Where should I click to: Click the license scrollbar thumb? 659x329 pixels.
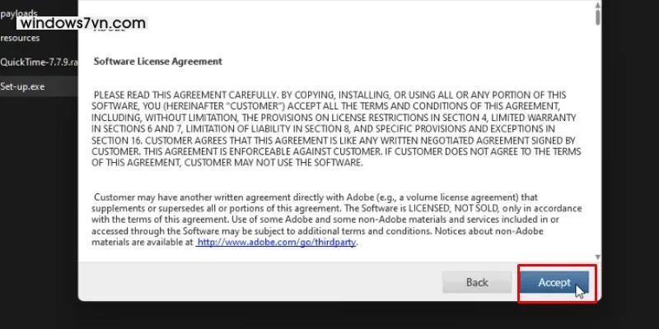(x=598, y=16)
